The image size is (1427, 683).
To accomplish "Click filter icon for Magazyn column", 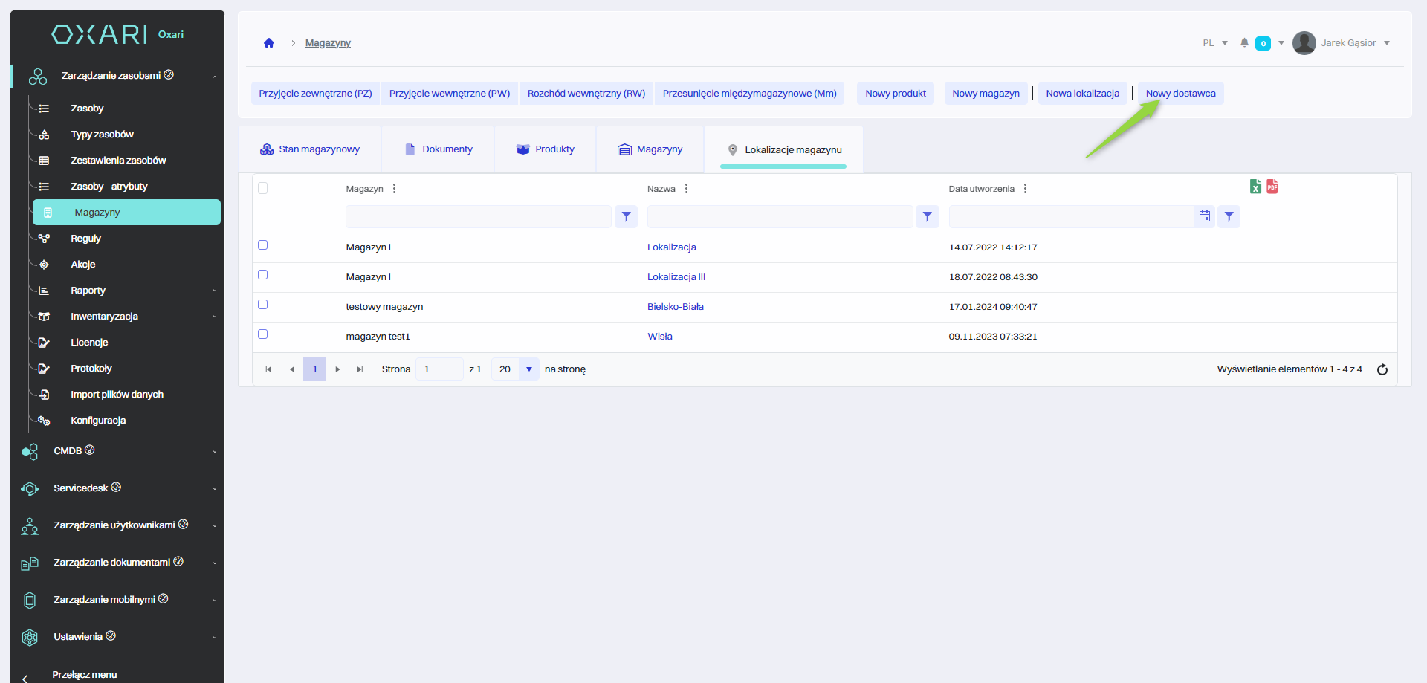I will tap(627, 216).
